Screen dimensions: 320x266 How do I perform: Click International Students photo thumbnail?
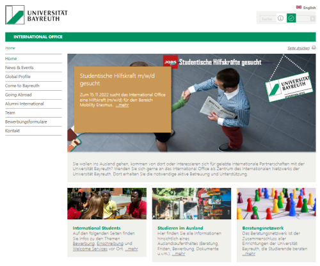(107, 203)
